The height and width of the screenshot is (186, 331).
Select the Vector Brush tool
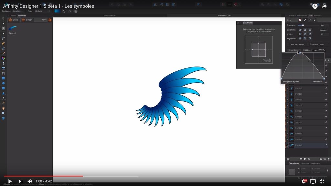tap(3, 53)
